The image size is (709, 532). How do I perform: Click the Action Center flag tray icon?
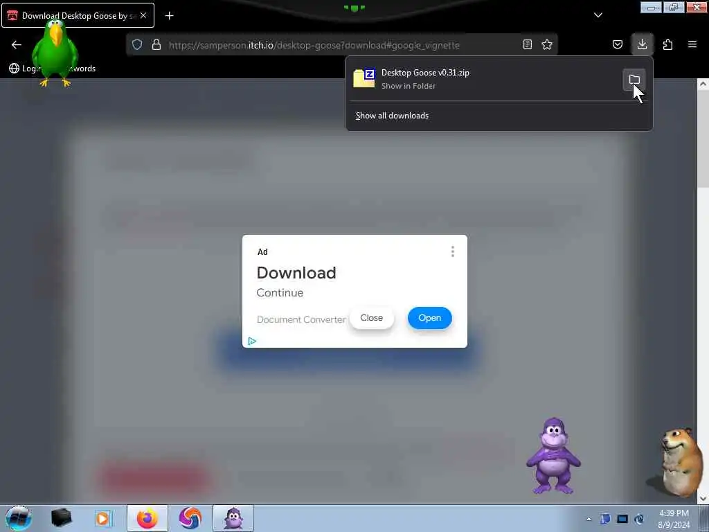pyautogui.click(x=605, y=519)
